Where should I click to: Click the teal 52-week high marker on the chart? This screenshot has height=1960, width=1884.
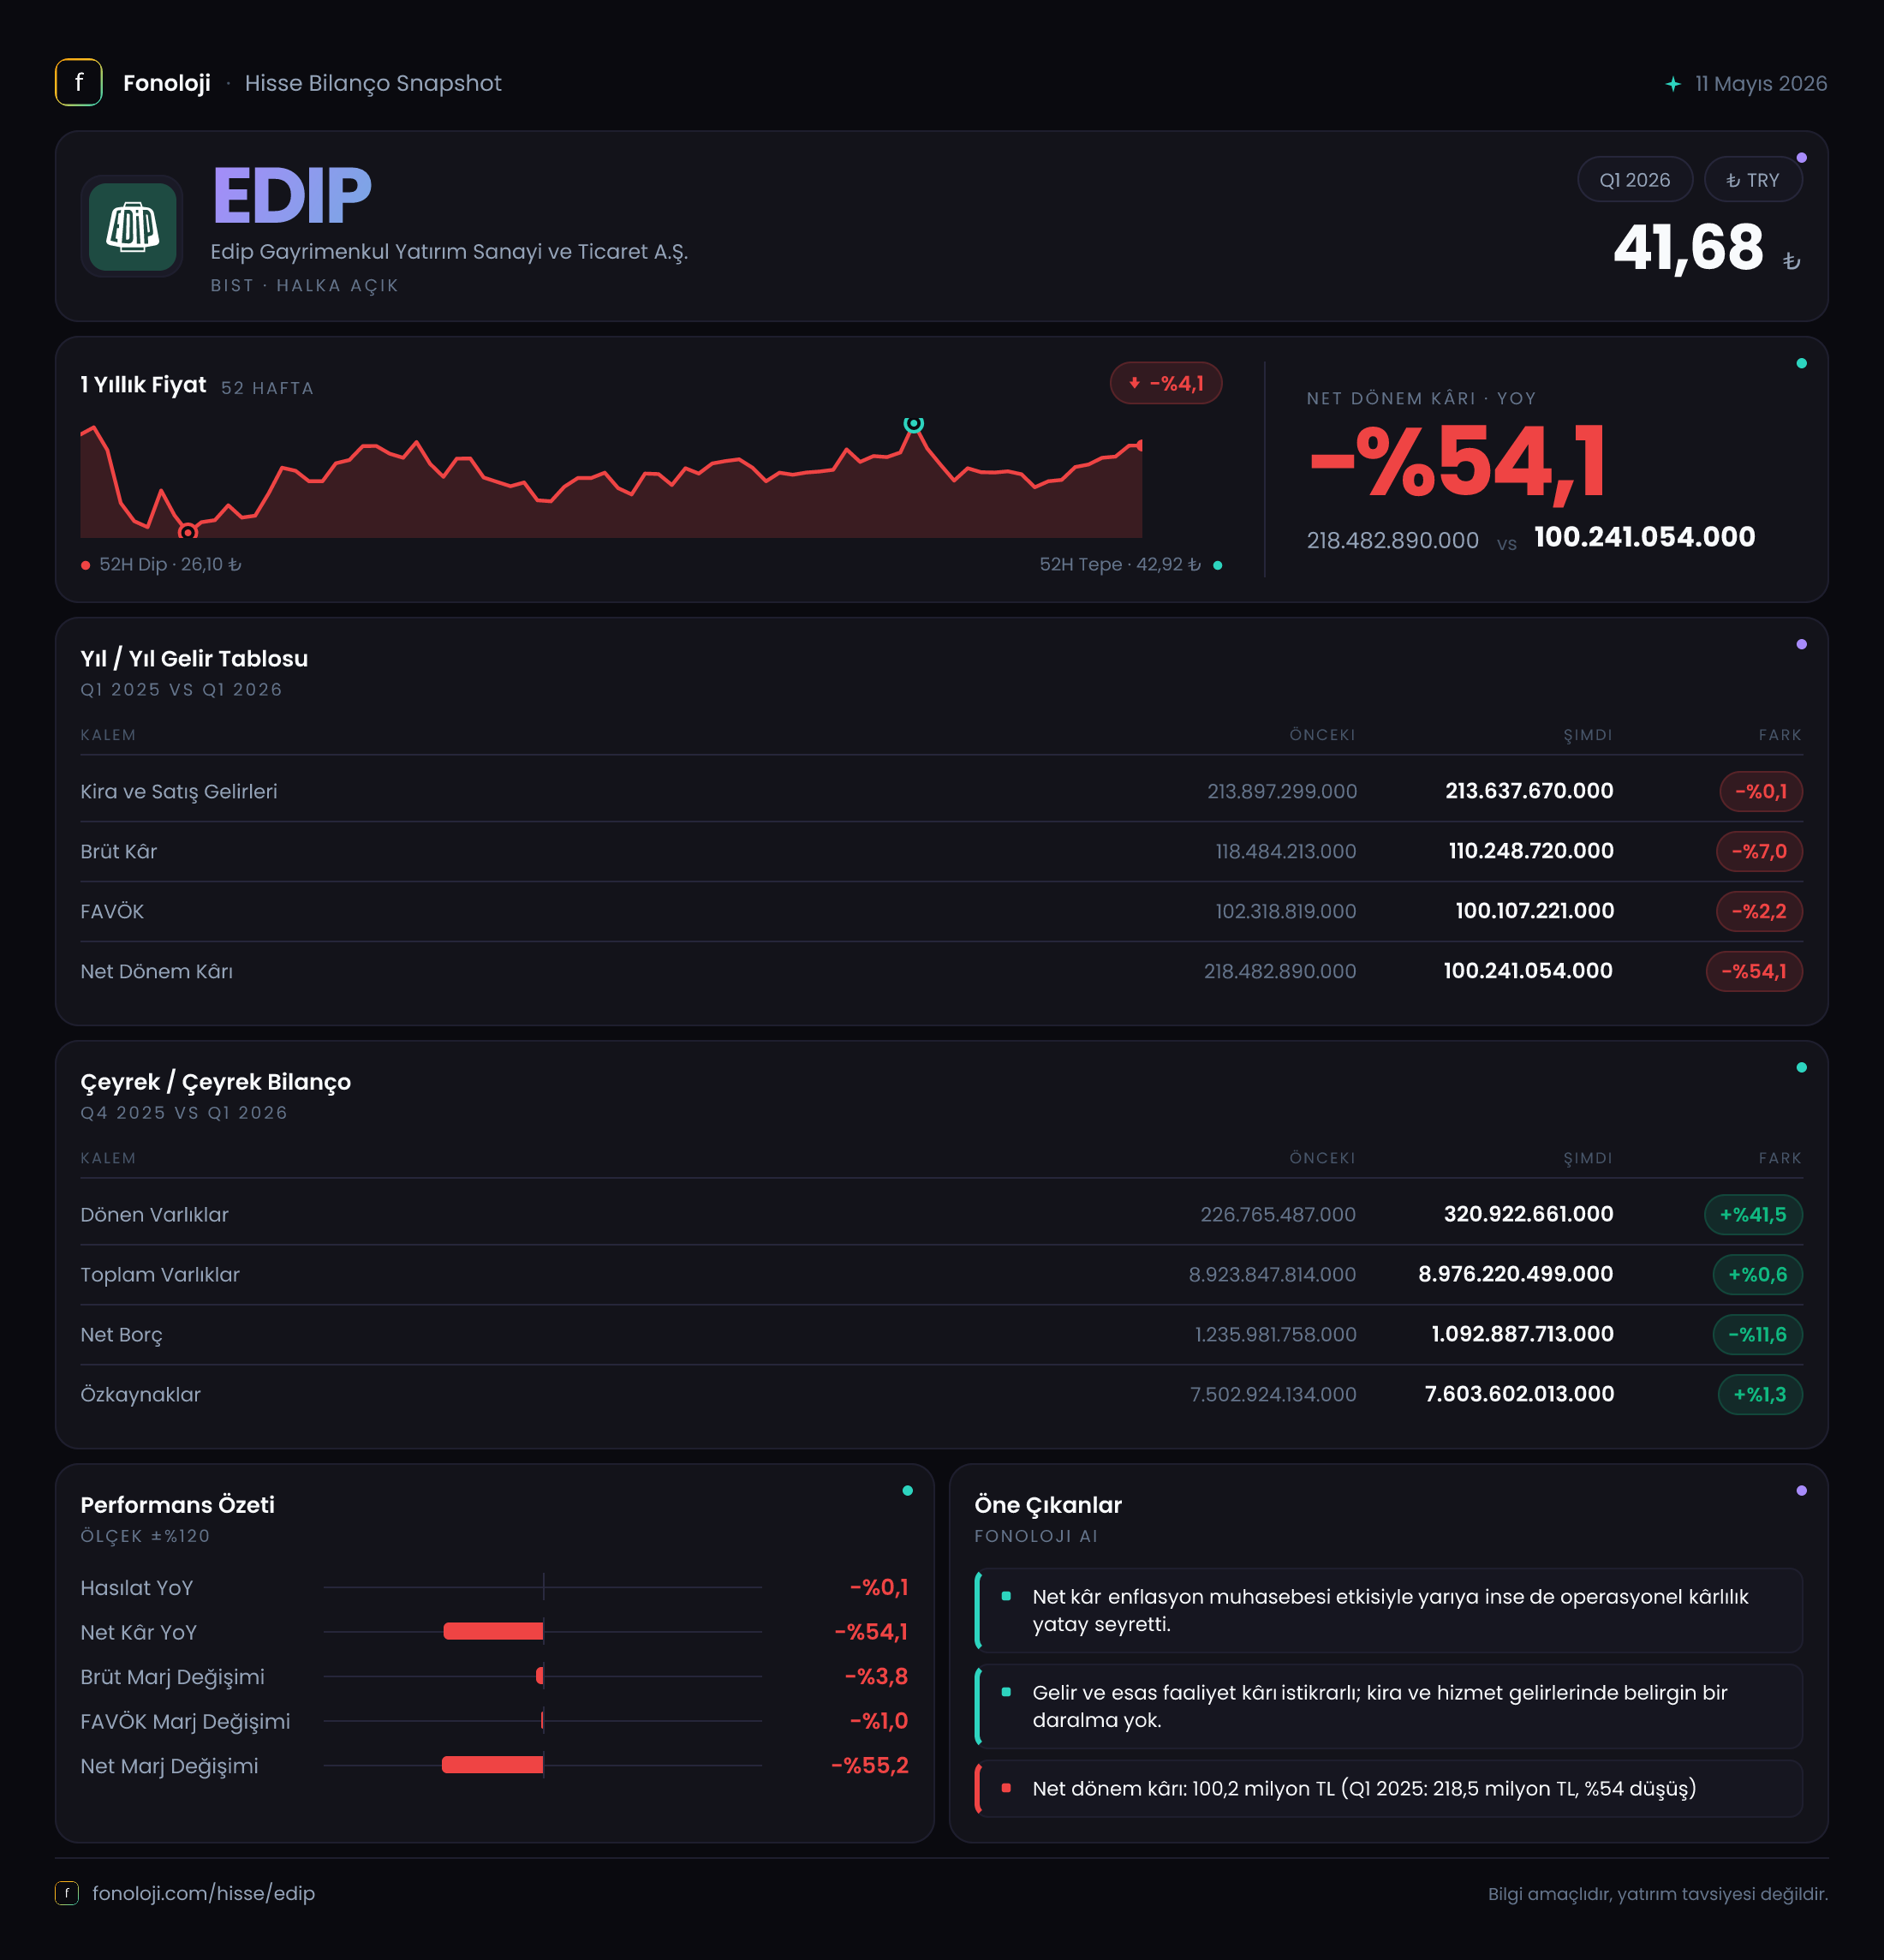[x=914, y=424]
